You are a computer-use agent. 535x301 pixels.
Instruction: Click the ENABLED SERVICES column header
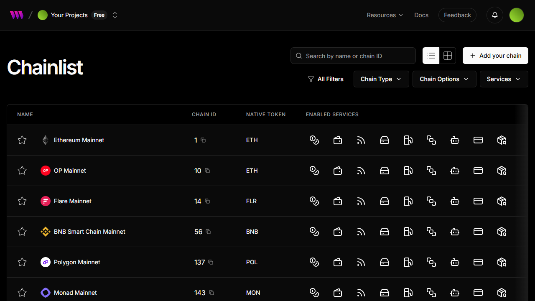pyautogui.click(x=332, y=115)
